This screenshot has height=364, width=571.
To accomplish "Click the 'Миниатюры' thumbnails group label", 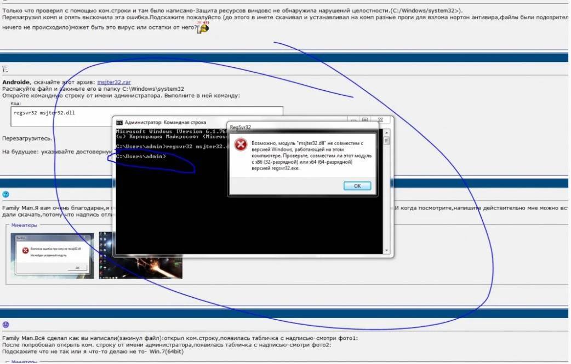I will click(24, 226).
